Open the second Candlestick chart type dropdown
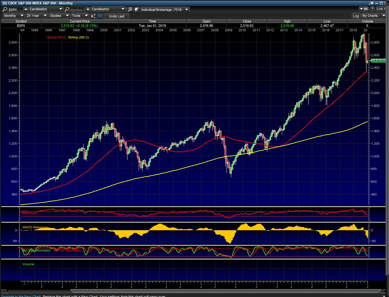Image resolution: width=389 pixels, height=297 pixels. pos(108,9)
